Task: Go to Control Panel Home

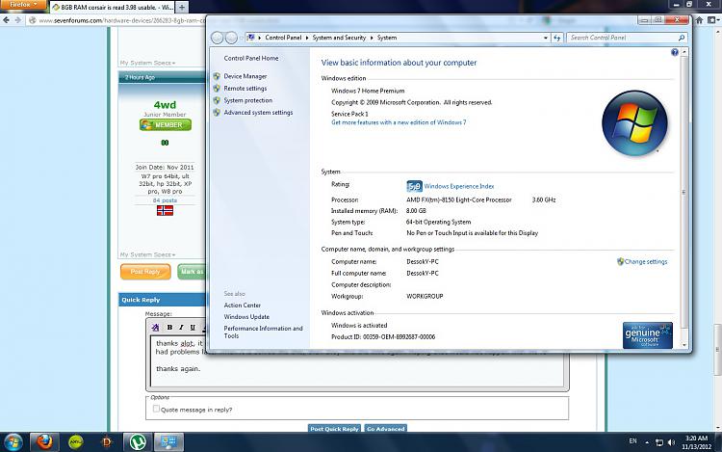Action: pos(251,58)
